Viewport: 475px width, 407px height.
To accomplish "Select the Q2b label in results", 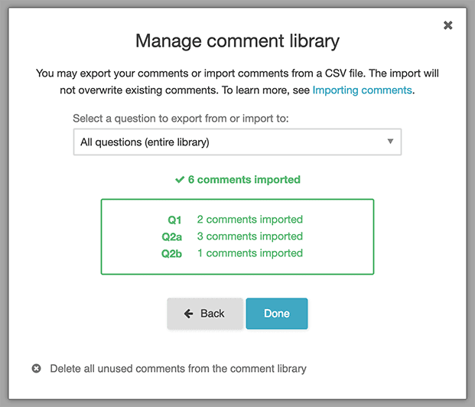I will (x=172, y=253).
